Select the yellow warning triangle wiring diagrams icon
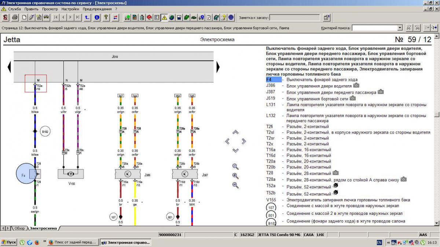This screenshot has height=247, width=440. click(x=164, y=17)
